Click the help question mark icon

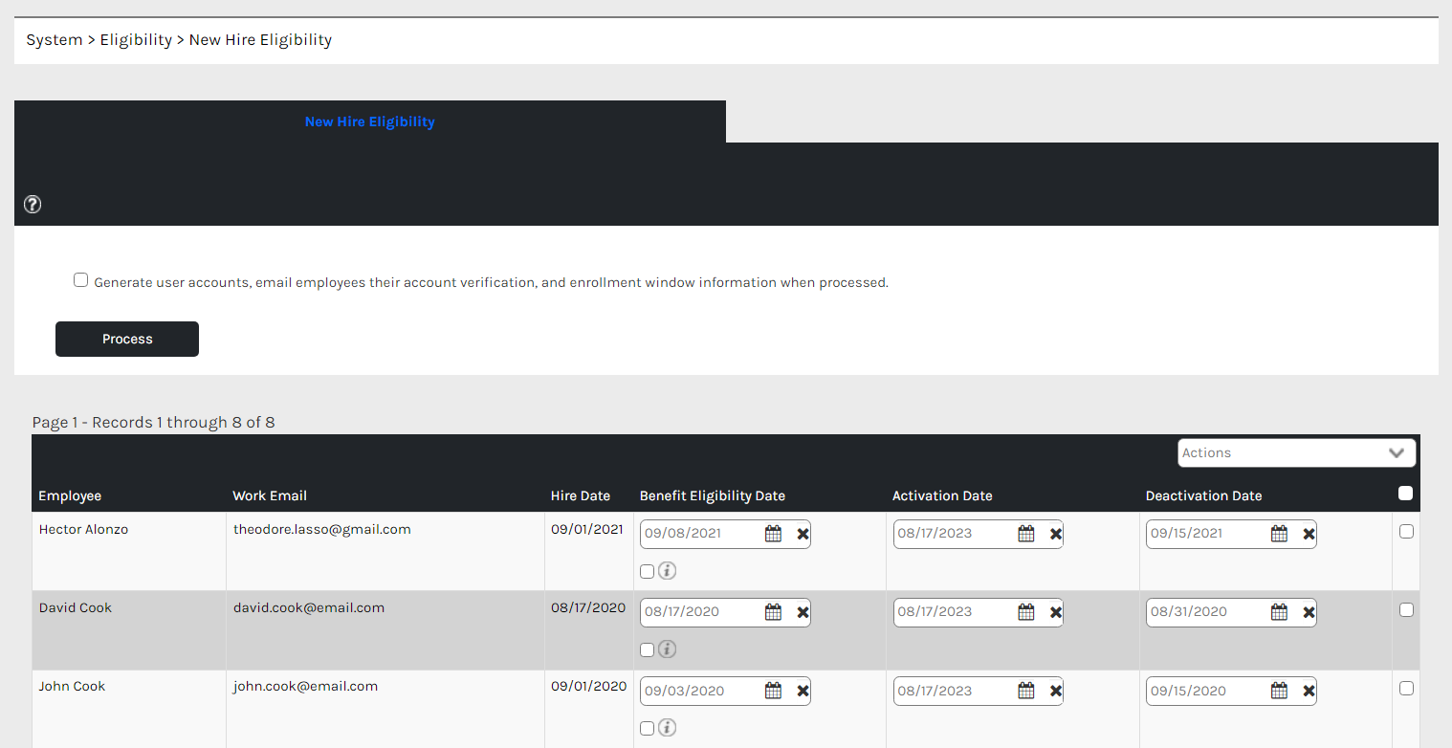(33, 204)
